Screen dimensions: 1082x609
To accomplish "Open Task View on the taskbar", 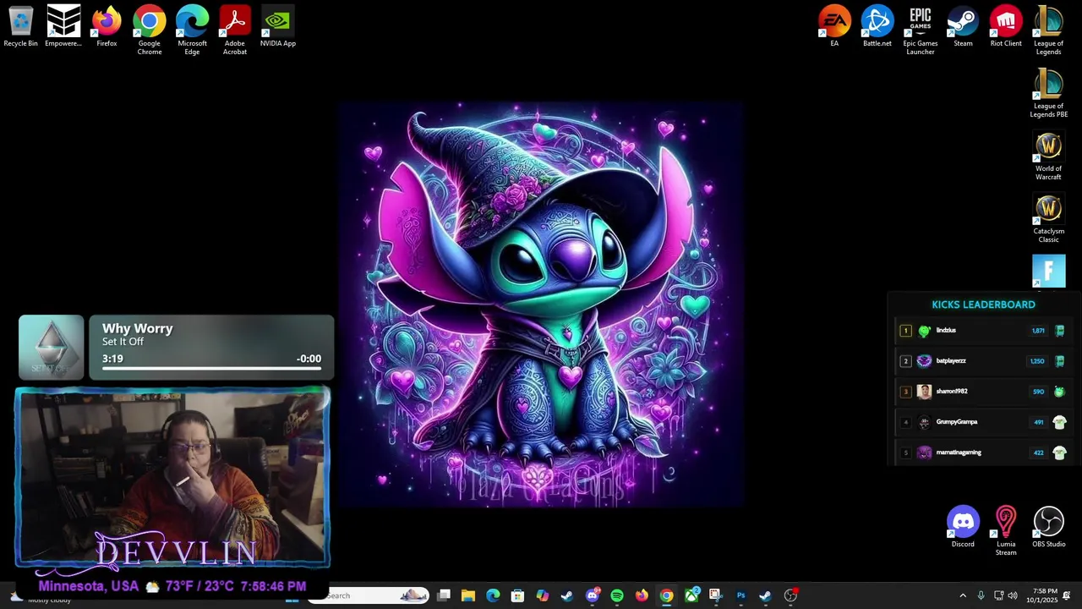I will click(x=444, y=595).
